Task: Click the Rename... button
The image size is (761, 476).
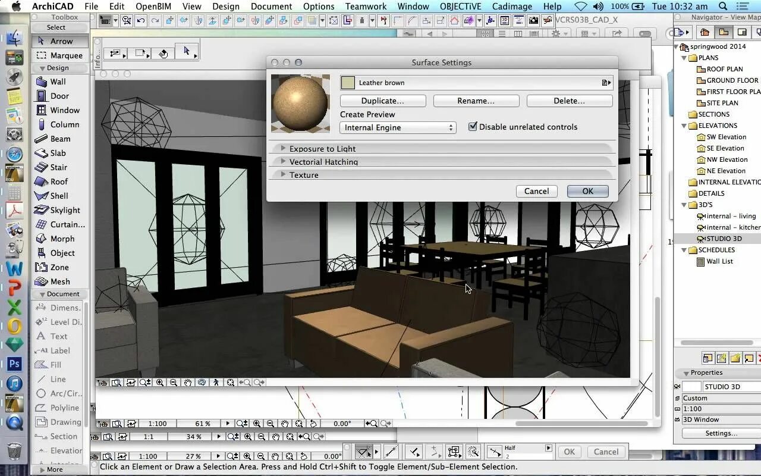Action: click(x=476, y=101)
